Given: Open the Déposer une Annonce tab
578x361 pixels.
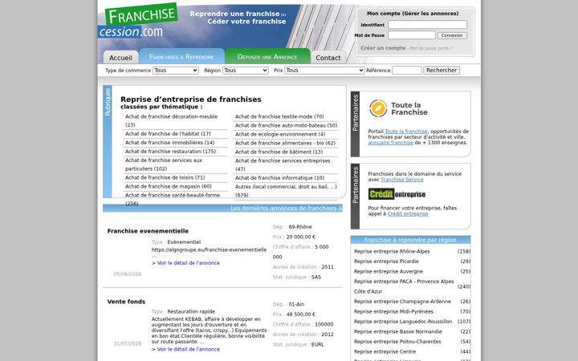Looking at the screenshot, I should click(267, 56).
